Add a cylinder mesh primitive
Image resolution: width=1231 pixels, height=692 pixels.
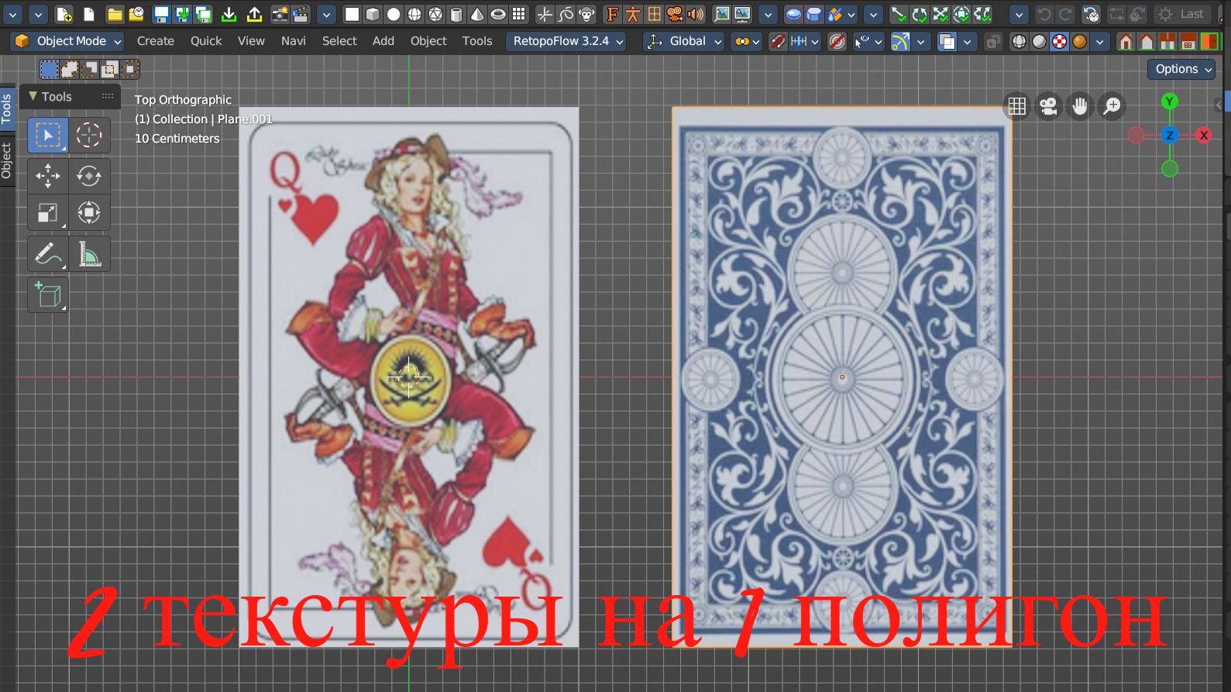[456, 14]
